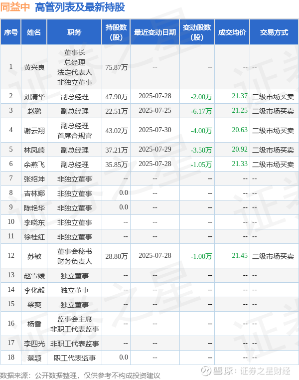Click the name 梁爽
The width and height of the screenshot is (299, 380).
pos(34,305)
